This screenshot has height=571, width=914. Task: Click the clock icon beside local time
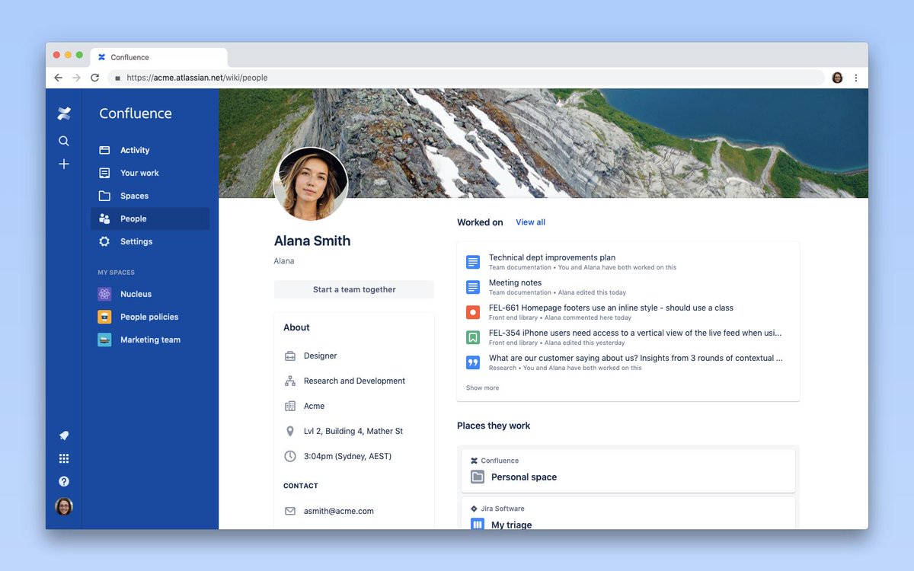click(290, 456)
